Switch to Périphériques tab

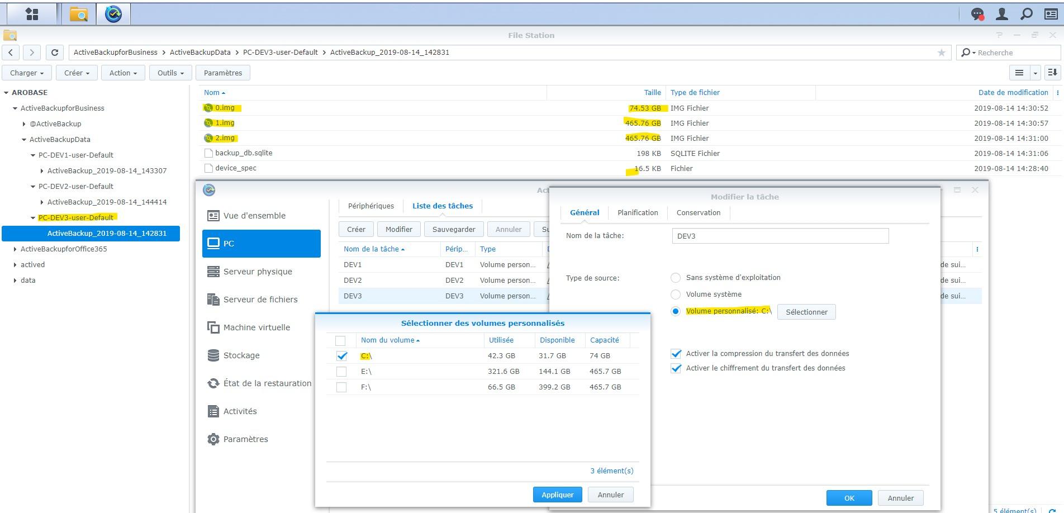(x=371, y=206)
